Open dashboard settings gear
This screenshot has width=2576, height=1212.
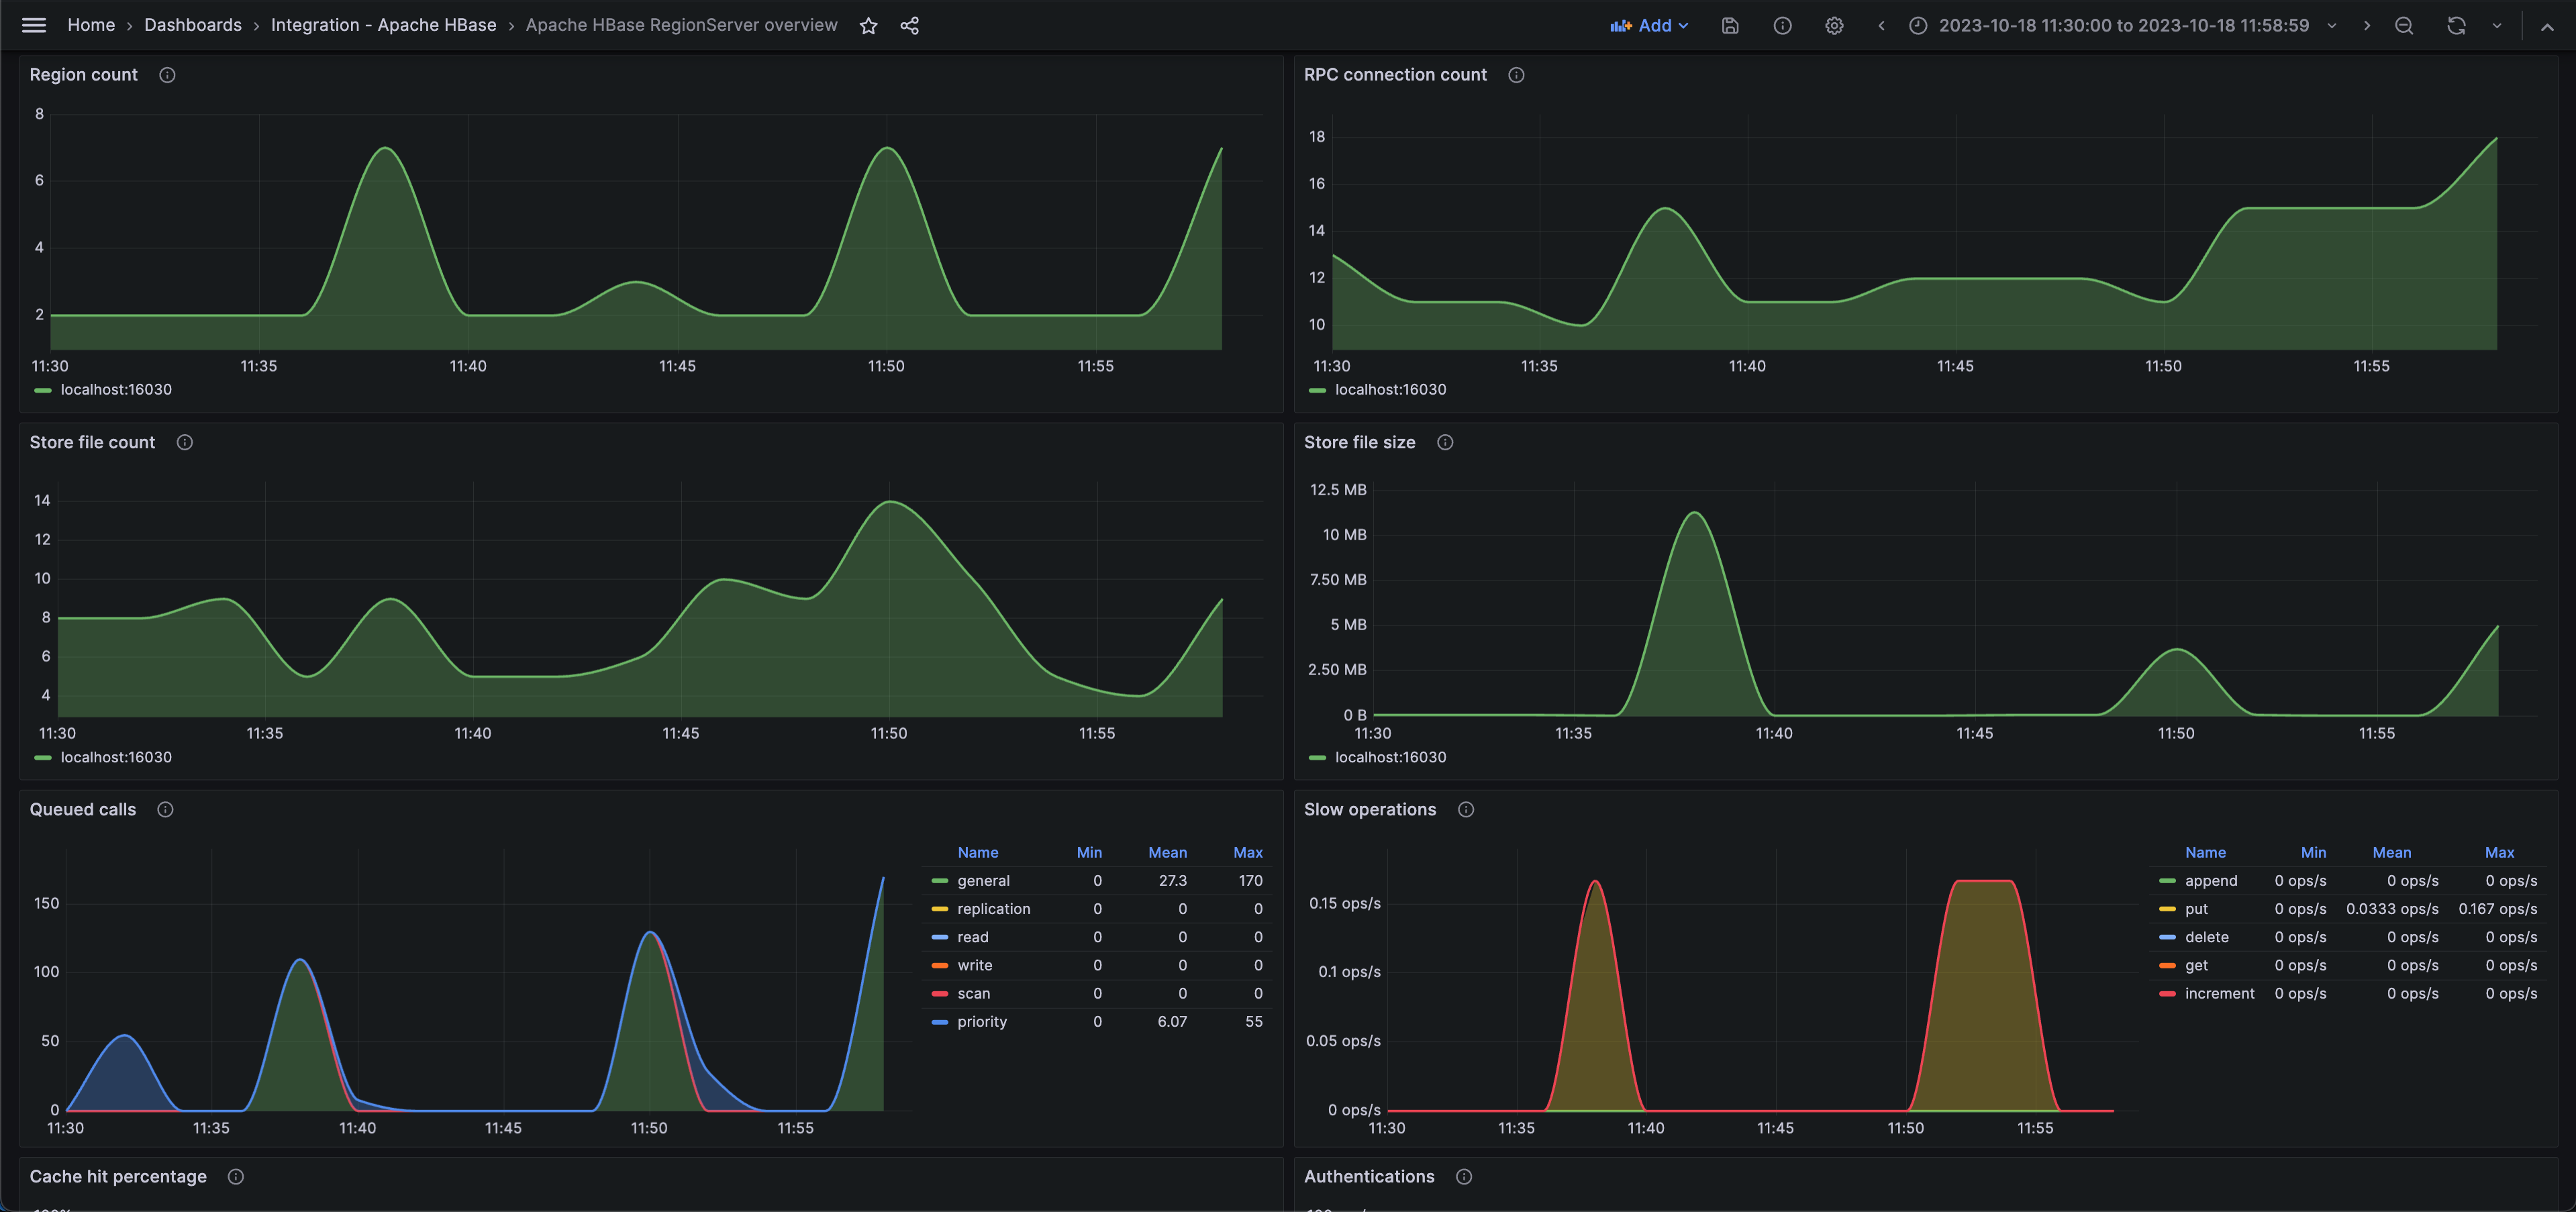[1834, 26]
